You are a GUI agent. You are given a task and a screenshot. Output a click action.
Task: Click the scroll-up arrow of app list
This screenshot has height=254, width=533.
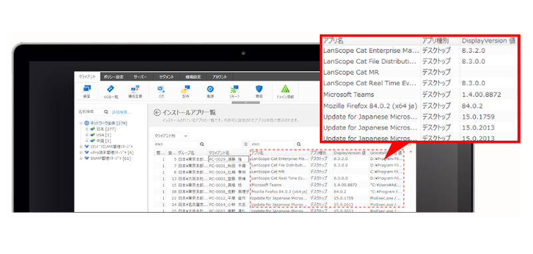tap(410, 151)
